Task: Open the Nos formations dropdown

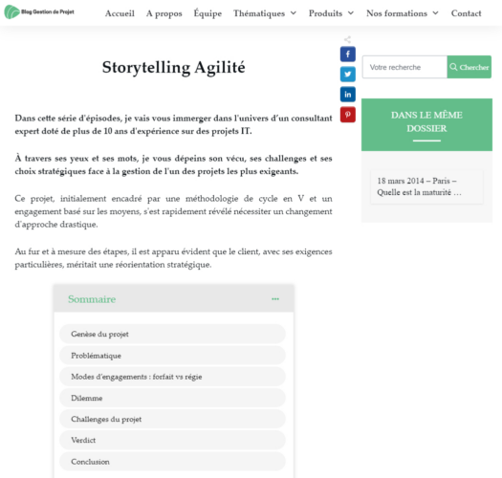Action: 403,13
